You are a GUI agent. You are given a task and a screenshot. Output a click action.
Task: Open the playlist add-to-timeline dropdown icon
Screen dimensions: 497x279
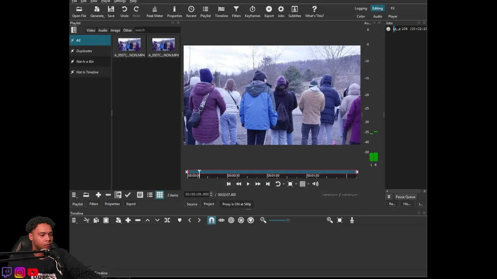click(x=118, y=195)
